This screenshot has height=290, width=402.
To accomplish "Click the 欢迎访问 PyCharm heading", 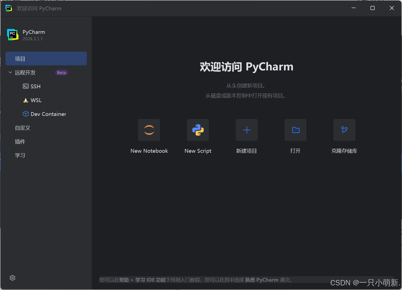I will click(x=247, y=67).
